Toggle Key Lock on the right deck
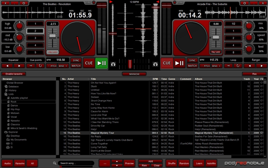 click(x=216, y=52)
